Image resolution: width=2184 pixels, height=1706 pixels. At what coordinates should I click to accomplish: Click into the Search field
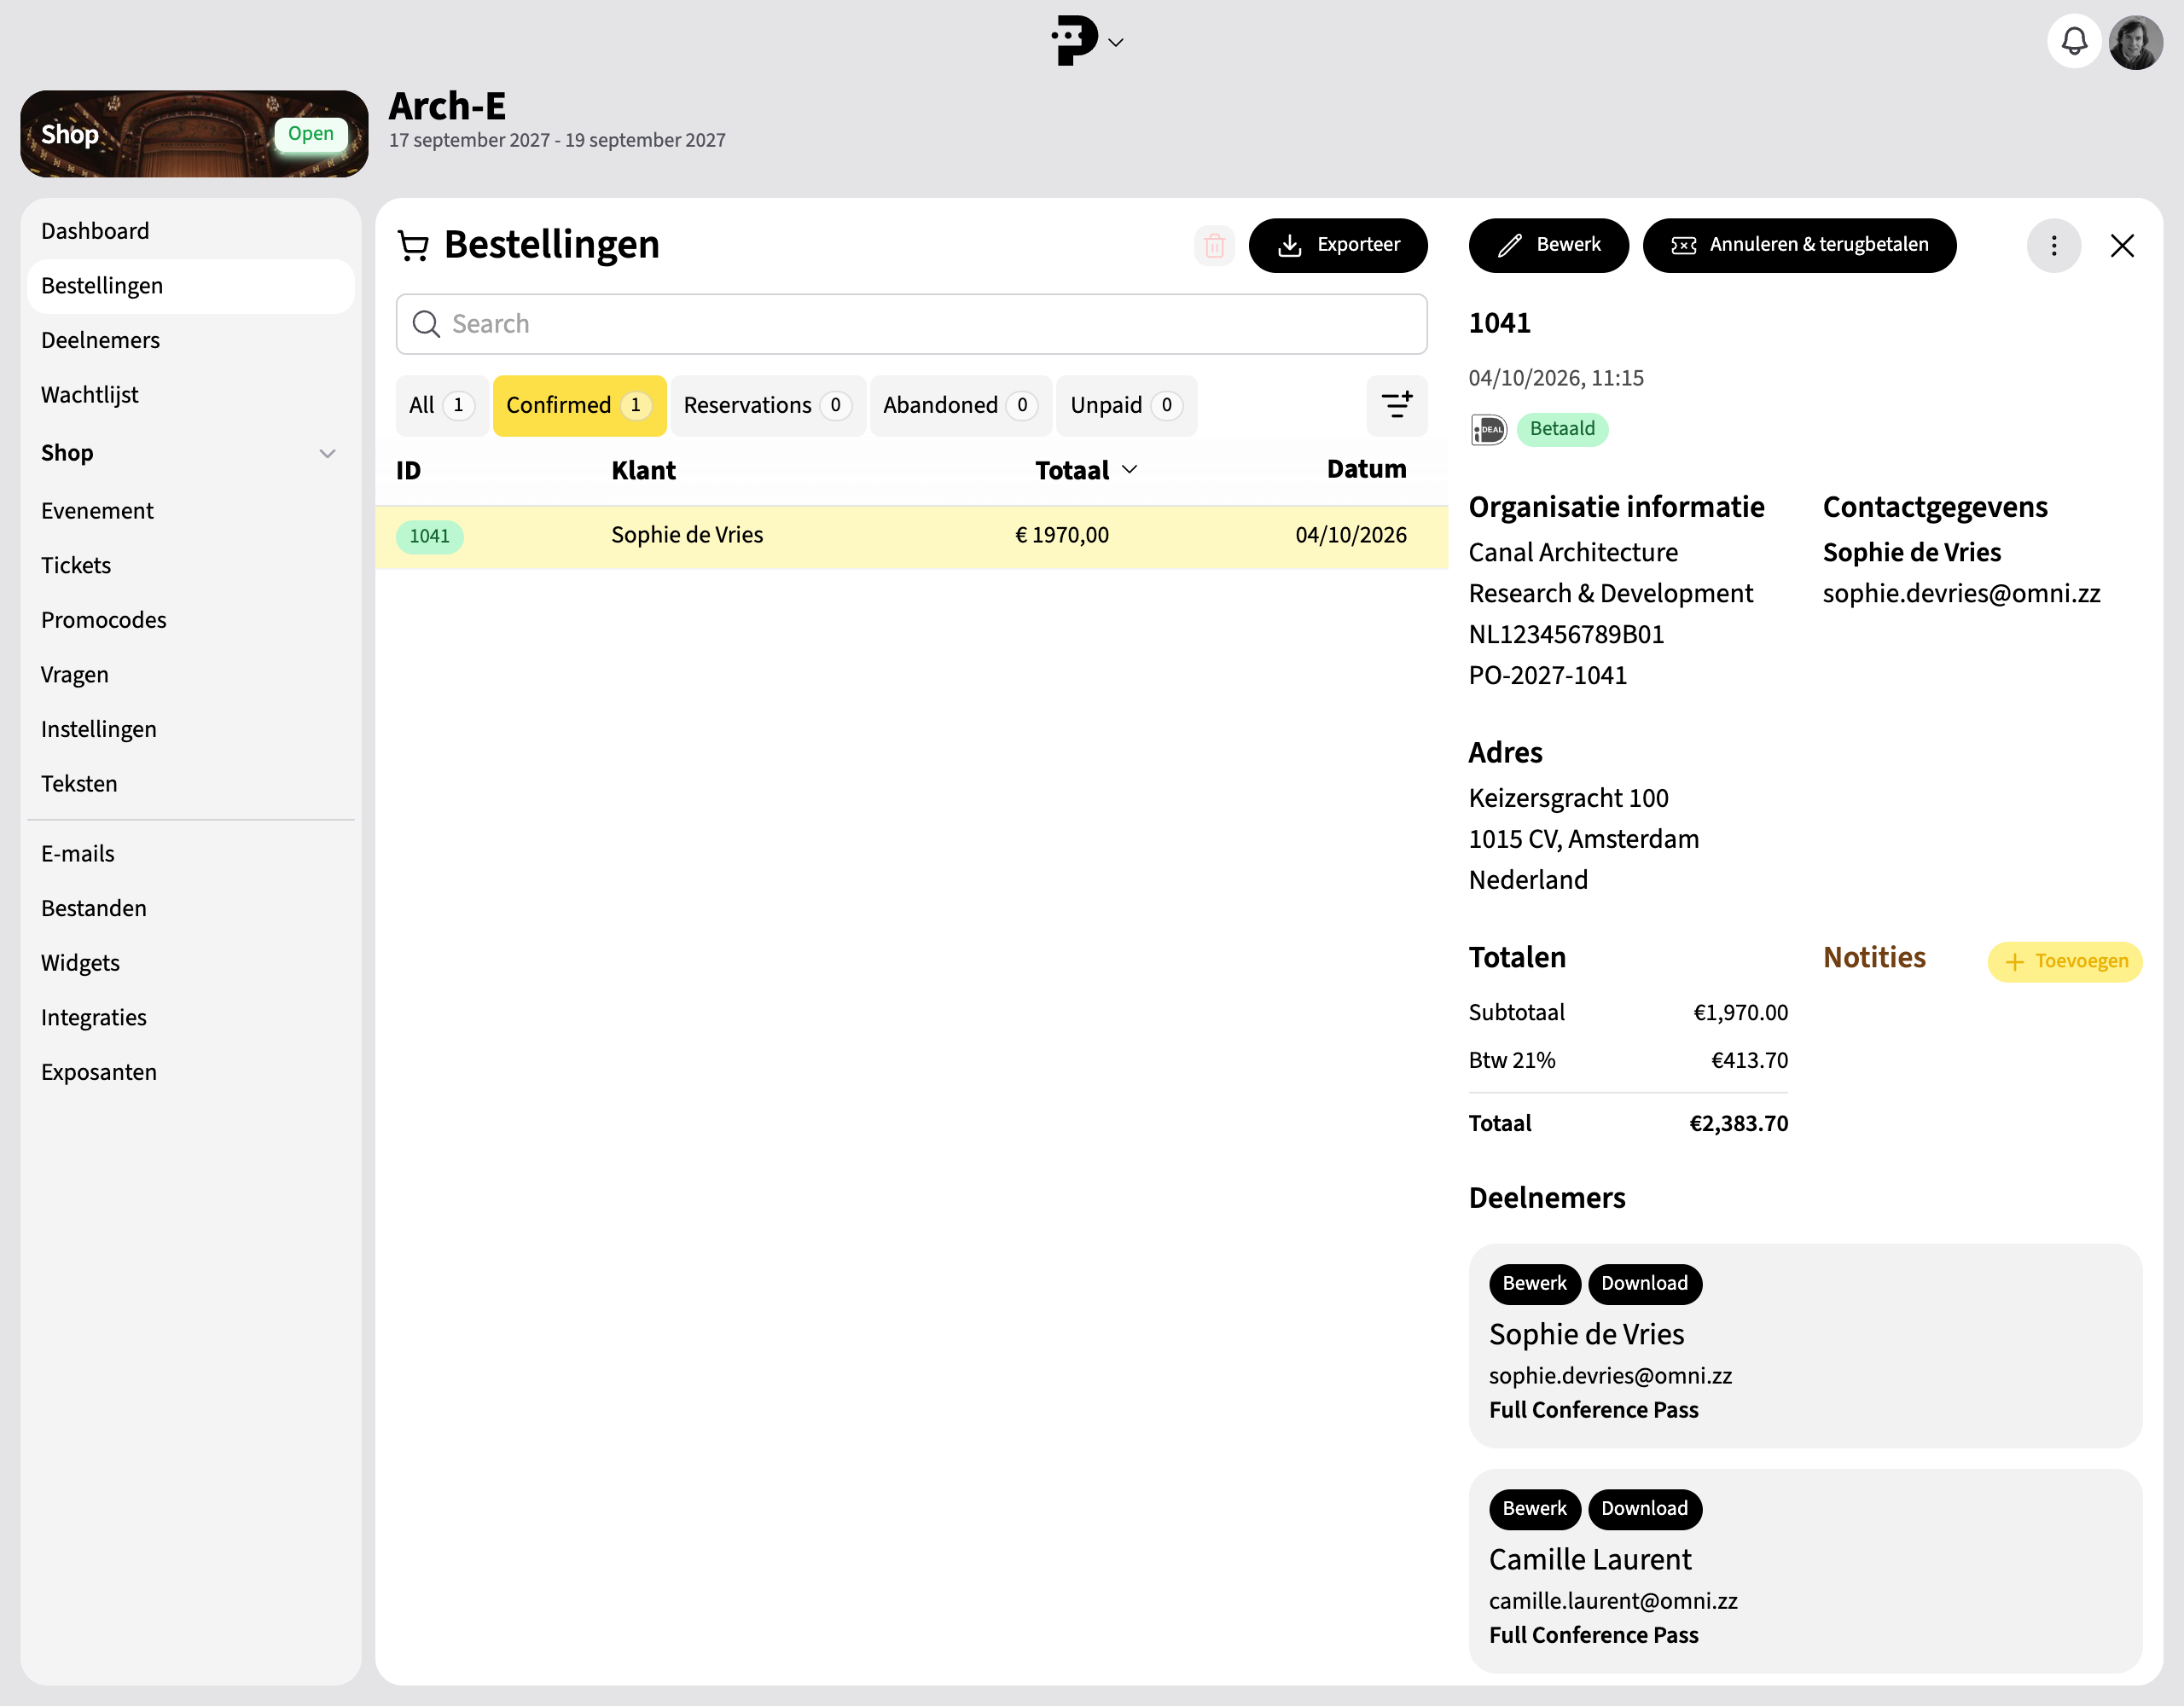(911, 324)
